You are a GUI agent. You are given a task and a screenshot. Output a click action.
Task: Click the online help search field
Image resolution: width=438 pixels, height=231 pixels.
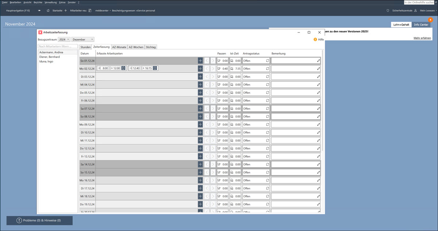point(419,2)
